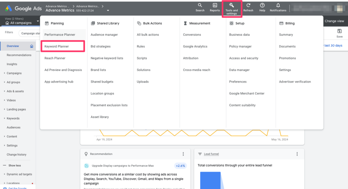Open Performance Planner
348x189 pixels.
click(x=60, y=35)
